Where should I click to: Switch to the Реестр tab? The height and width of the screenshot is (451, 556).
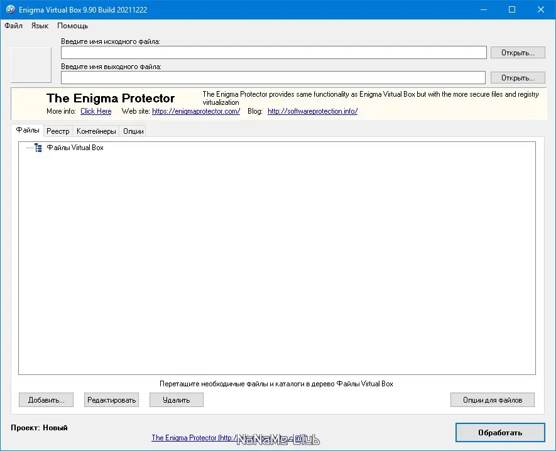pyautogui.click(x=58, y=131)
